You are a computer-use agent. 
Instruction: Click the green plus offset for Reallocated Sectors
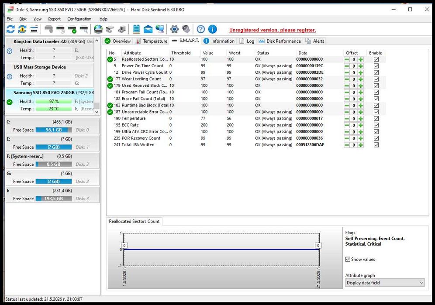coord(360,59)
